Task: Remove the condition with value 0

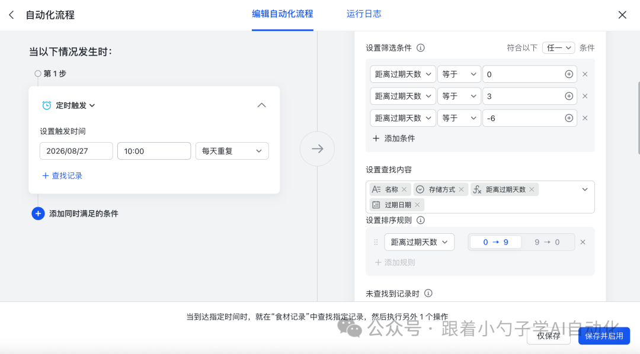Action: [x=585, y=74]
